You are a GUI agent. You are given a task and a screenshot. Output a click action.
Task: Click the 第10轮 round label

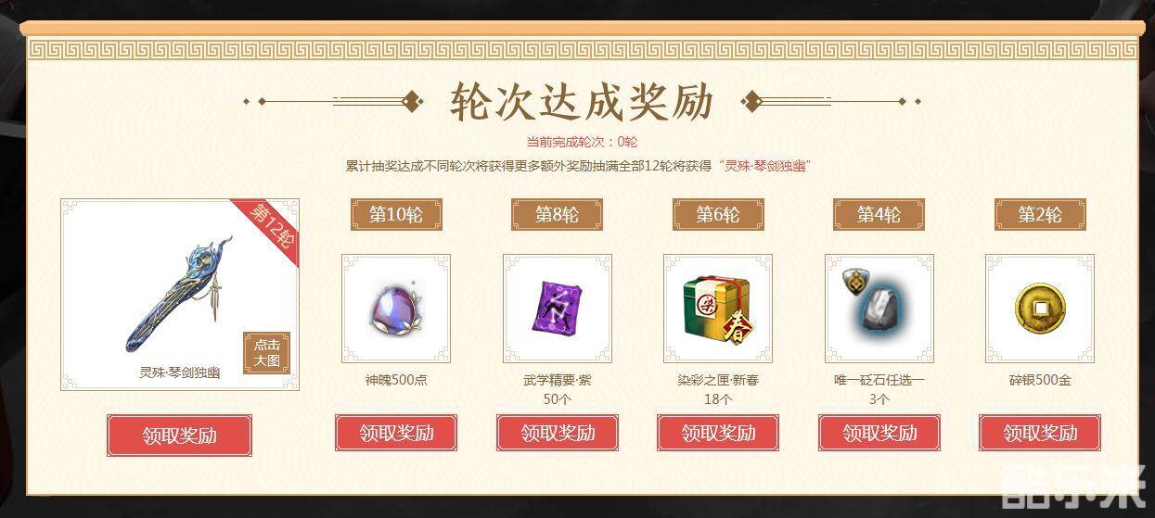(x=396, y=214)
